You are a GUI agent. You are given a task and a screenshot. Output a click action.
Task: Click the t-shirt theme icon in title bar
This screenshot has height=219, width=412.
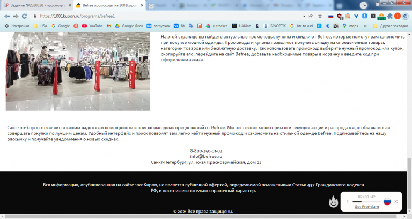(x=378, y=4)
